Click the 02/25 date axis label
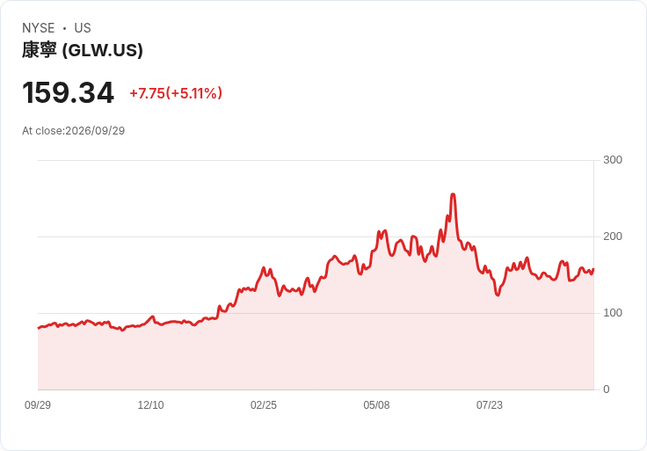The width and height of the screenshot is (647, 451). (x=264, y=405)
